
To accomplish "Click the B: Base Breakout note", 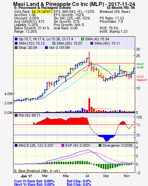I will [37, 171].
